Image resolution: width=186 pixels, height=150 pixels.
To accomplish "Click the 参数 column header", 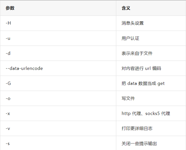I will tap(10, 8).
